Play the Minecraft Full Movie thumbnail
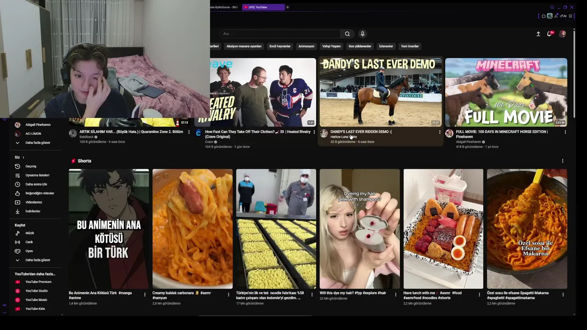The height and width of the screenshot is (330, 587). click(506, 92)
